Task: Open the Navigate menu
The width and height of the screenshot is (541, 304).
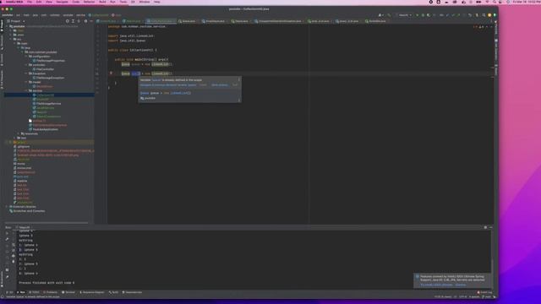Action: (x=62, y=2)
